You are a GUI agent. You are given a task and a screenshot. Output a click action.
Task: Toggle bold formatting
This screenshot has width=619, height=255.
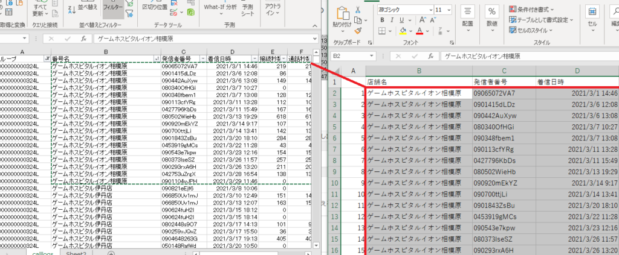point(382,20)
